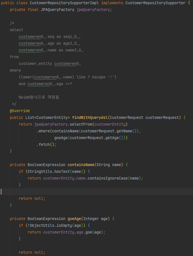Image resolution: width=193 pixels, height=256 pixels.
Task: Click the '%kim%형식으로 매핑됨' comment line
Action: coord(39,97)
